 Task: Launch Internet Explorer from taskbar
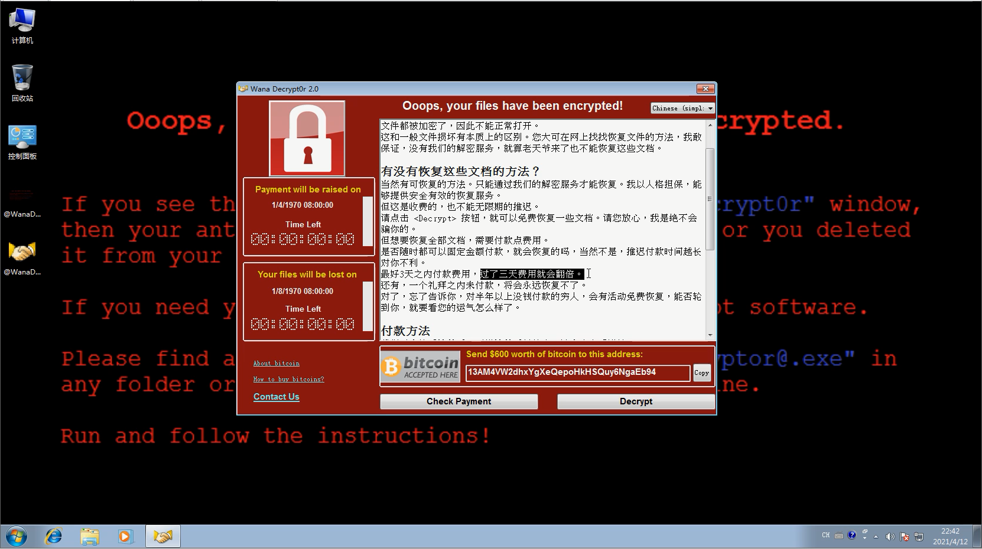point(54,537)
